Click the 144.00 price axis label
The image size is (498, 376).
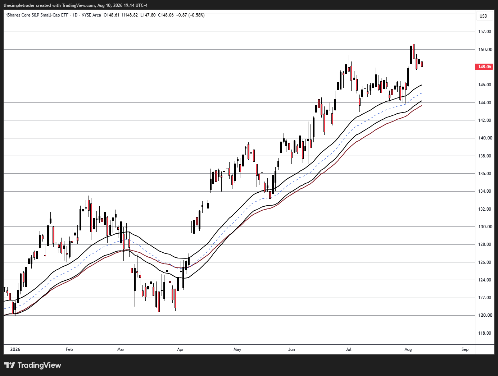(x=485, y=103)
